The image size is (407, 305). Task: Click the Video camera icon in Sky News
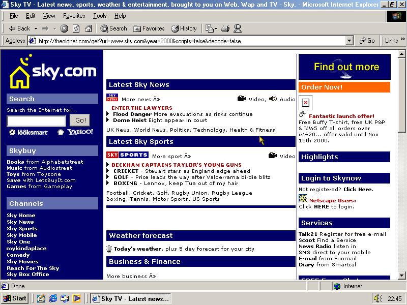242,99
